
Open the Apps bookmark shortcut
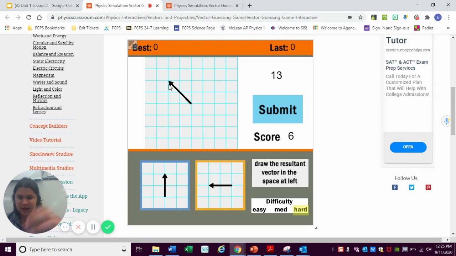[13, 28]
